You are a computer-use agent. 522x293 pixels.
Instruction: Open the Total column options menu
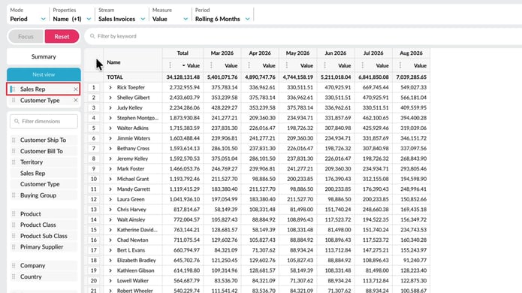click(x=170, y=65)
